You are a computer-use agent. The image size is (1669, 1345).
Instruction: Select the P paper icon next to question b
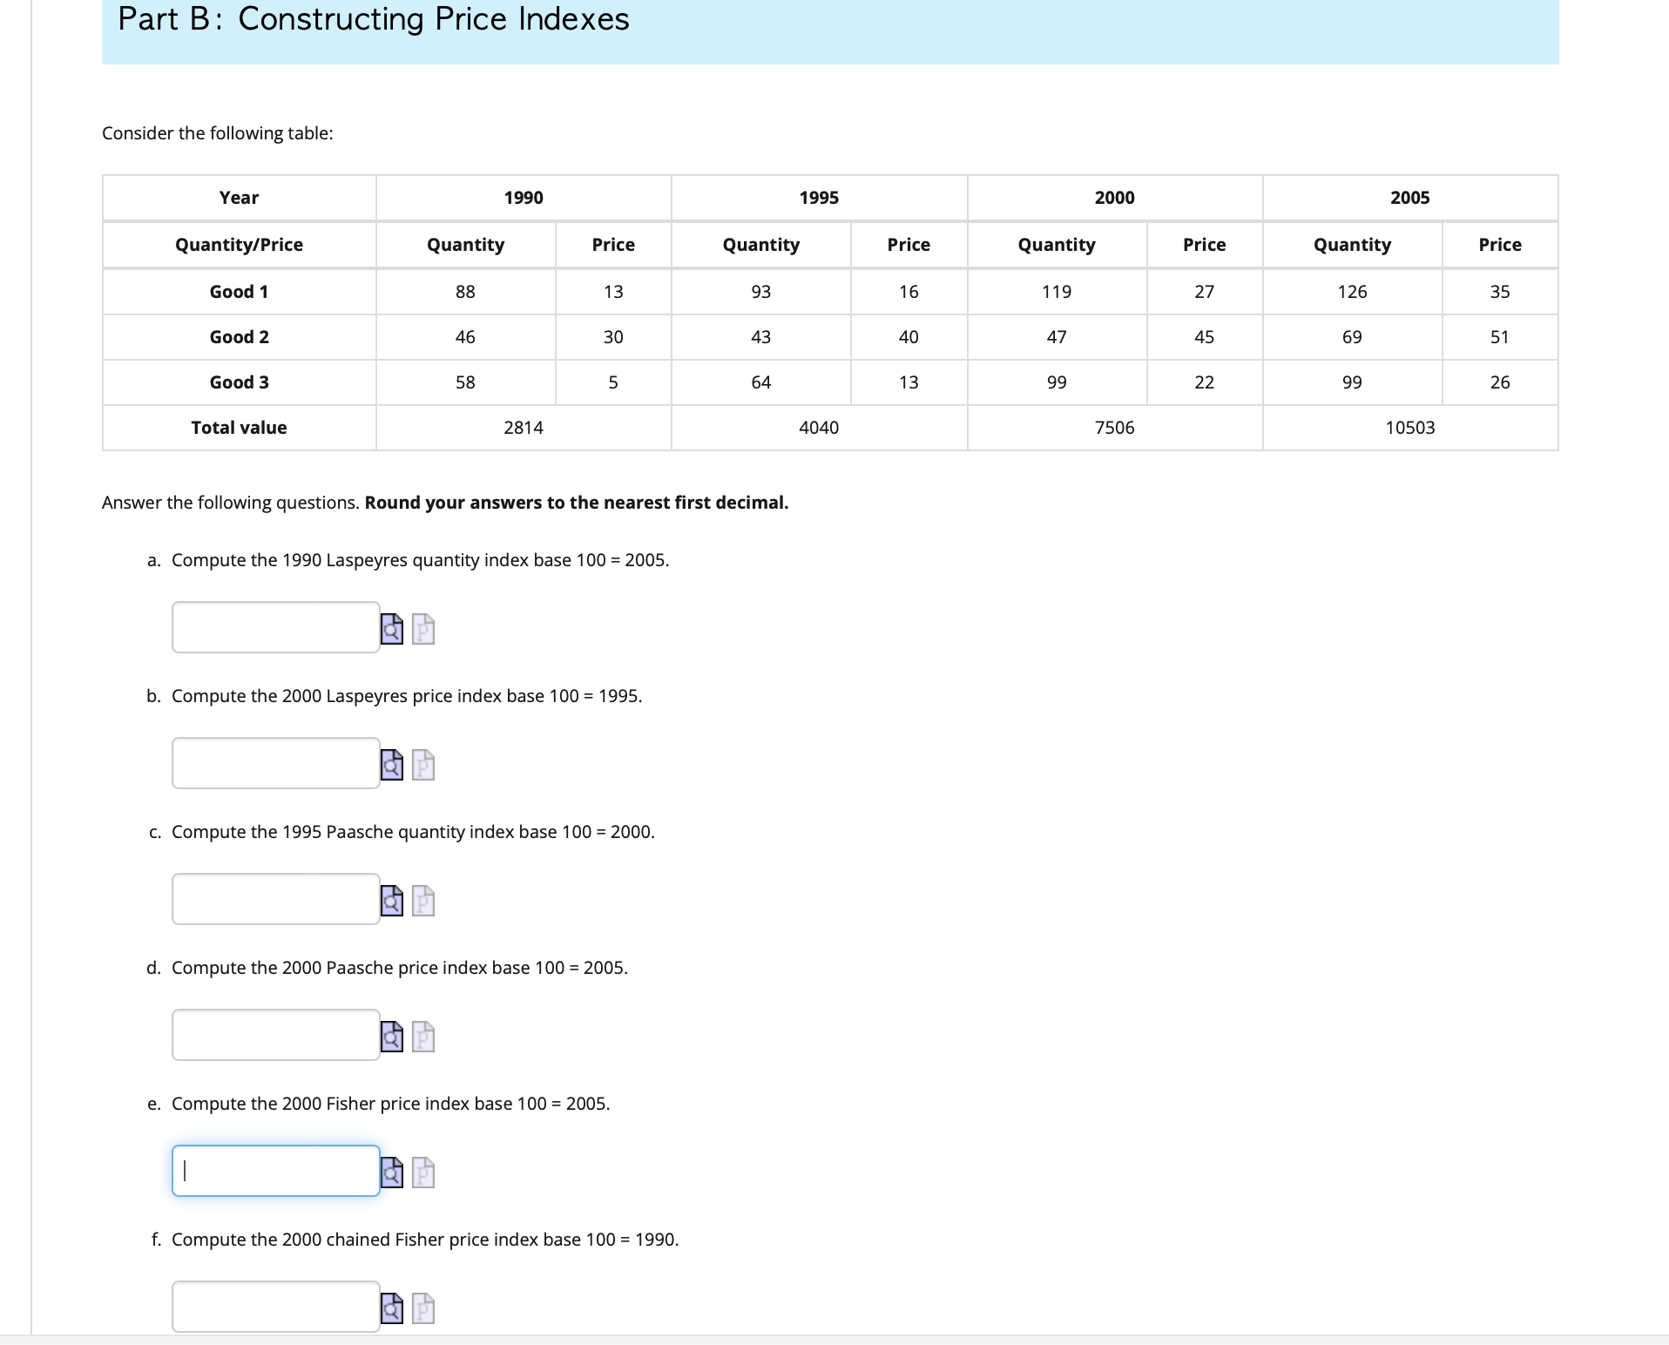click(422, 765)
